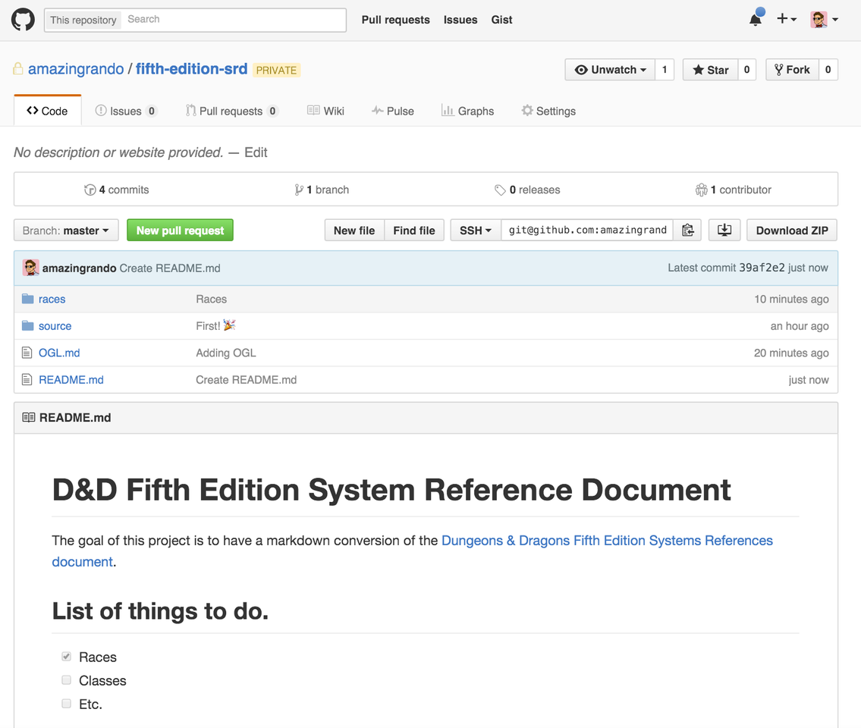The width and height of the screenshot is (861, 728).
Task: Open the repository Pull requests tab
Action: pyautogui.click(x=231, y=111)
